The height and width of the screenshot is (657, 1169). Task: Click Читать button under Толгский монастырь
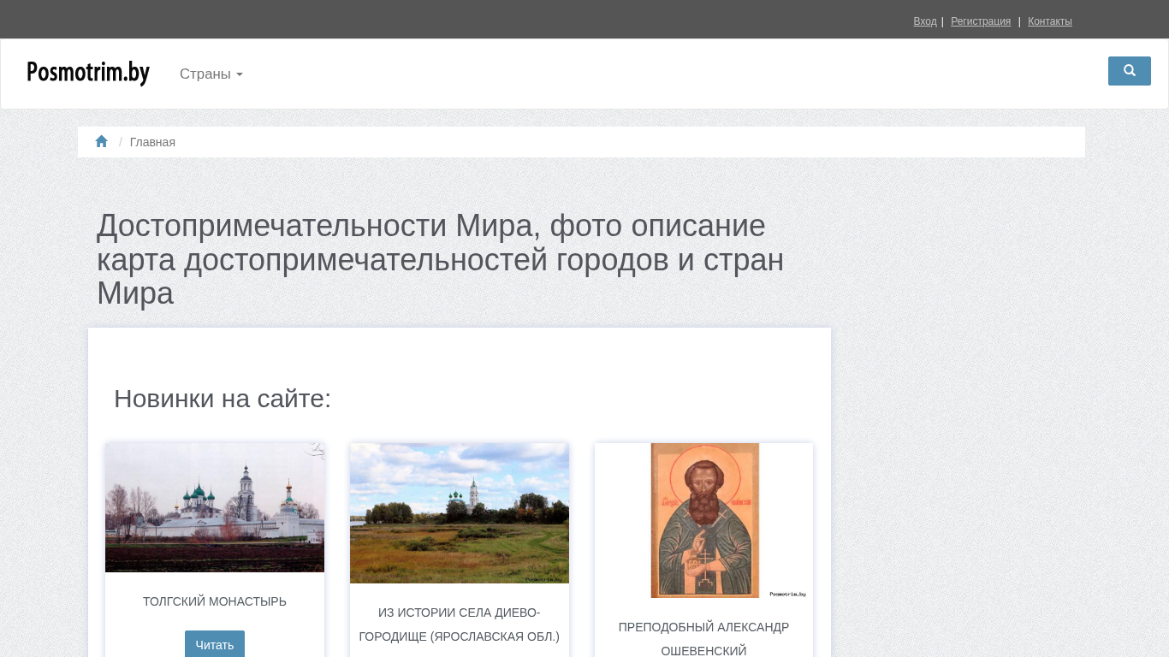coord(215,644)
